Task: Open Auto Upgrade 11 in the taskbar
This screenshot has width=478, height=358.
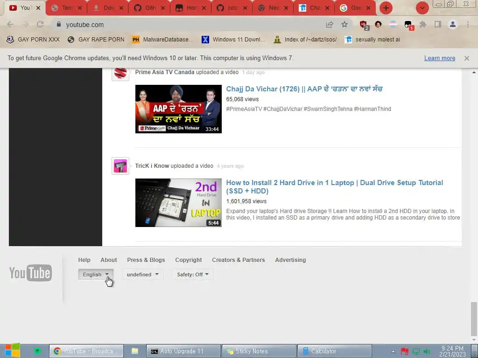Action: pos(183,351)
